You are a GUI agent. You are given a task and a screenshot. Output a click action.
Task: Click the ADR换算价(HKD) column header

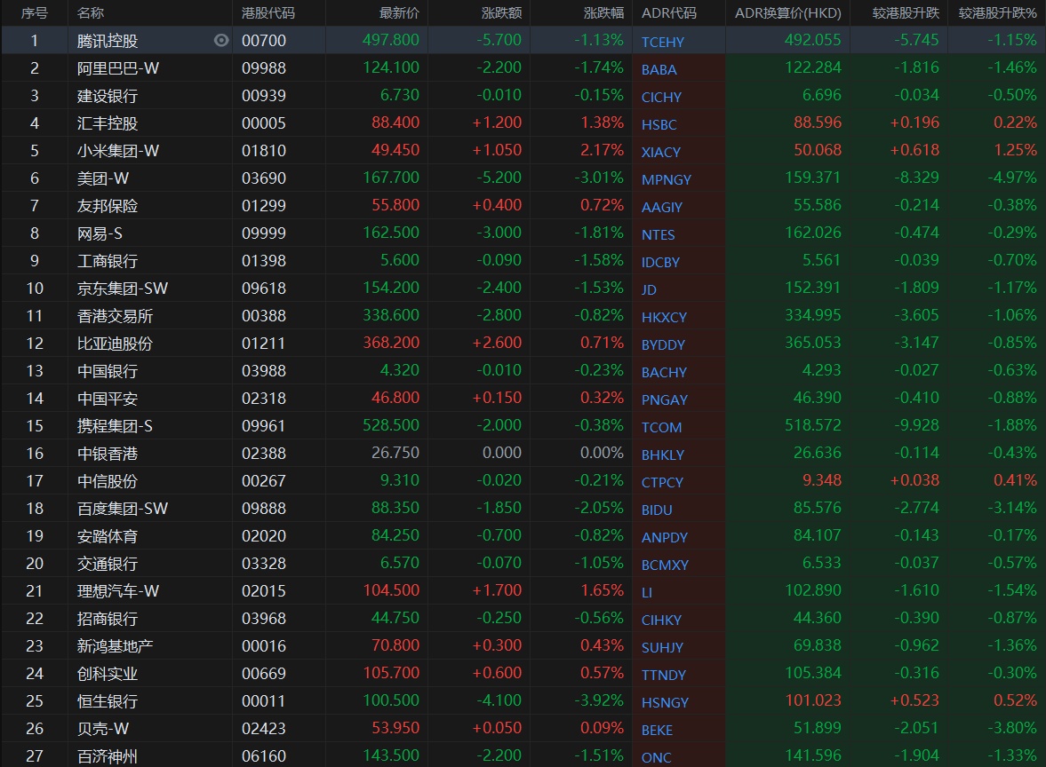[x=787, y=13]
